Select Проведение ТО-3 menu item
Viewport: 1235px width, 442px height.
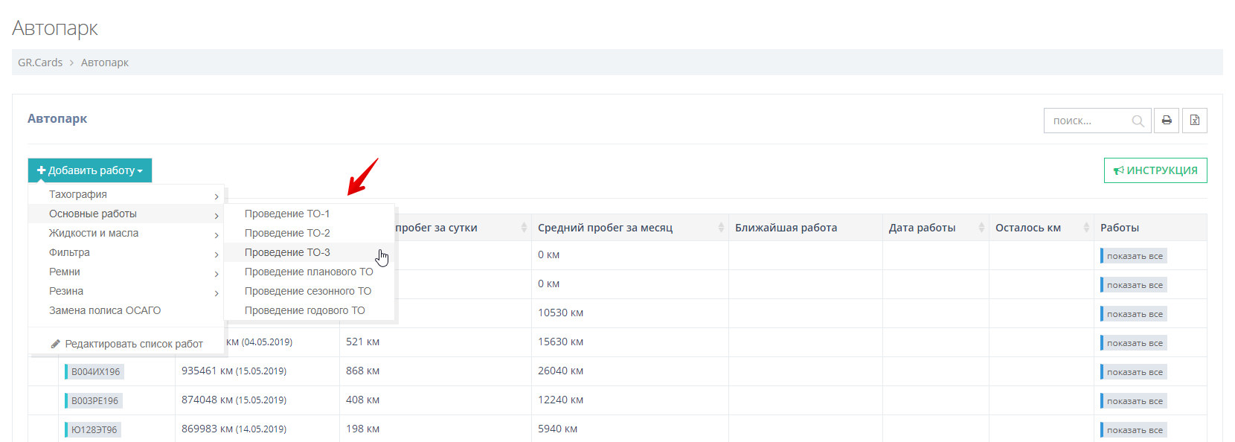coord(287,252)
